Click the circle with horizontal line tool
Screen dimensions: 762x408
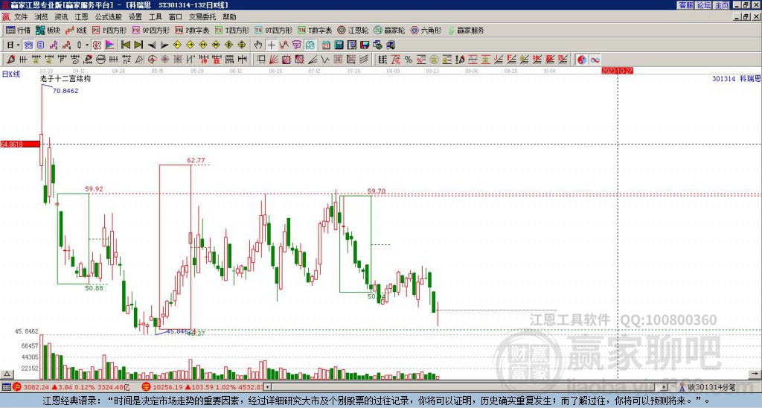(100, 60)
